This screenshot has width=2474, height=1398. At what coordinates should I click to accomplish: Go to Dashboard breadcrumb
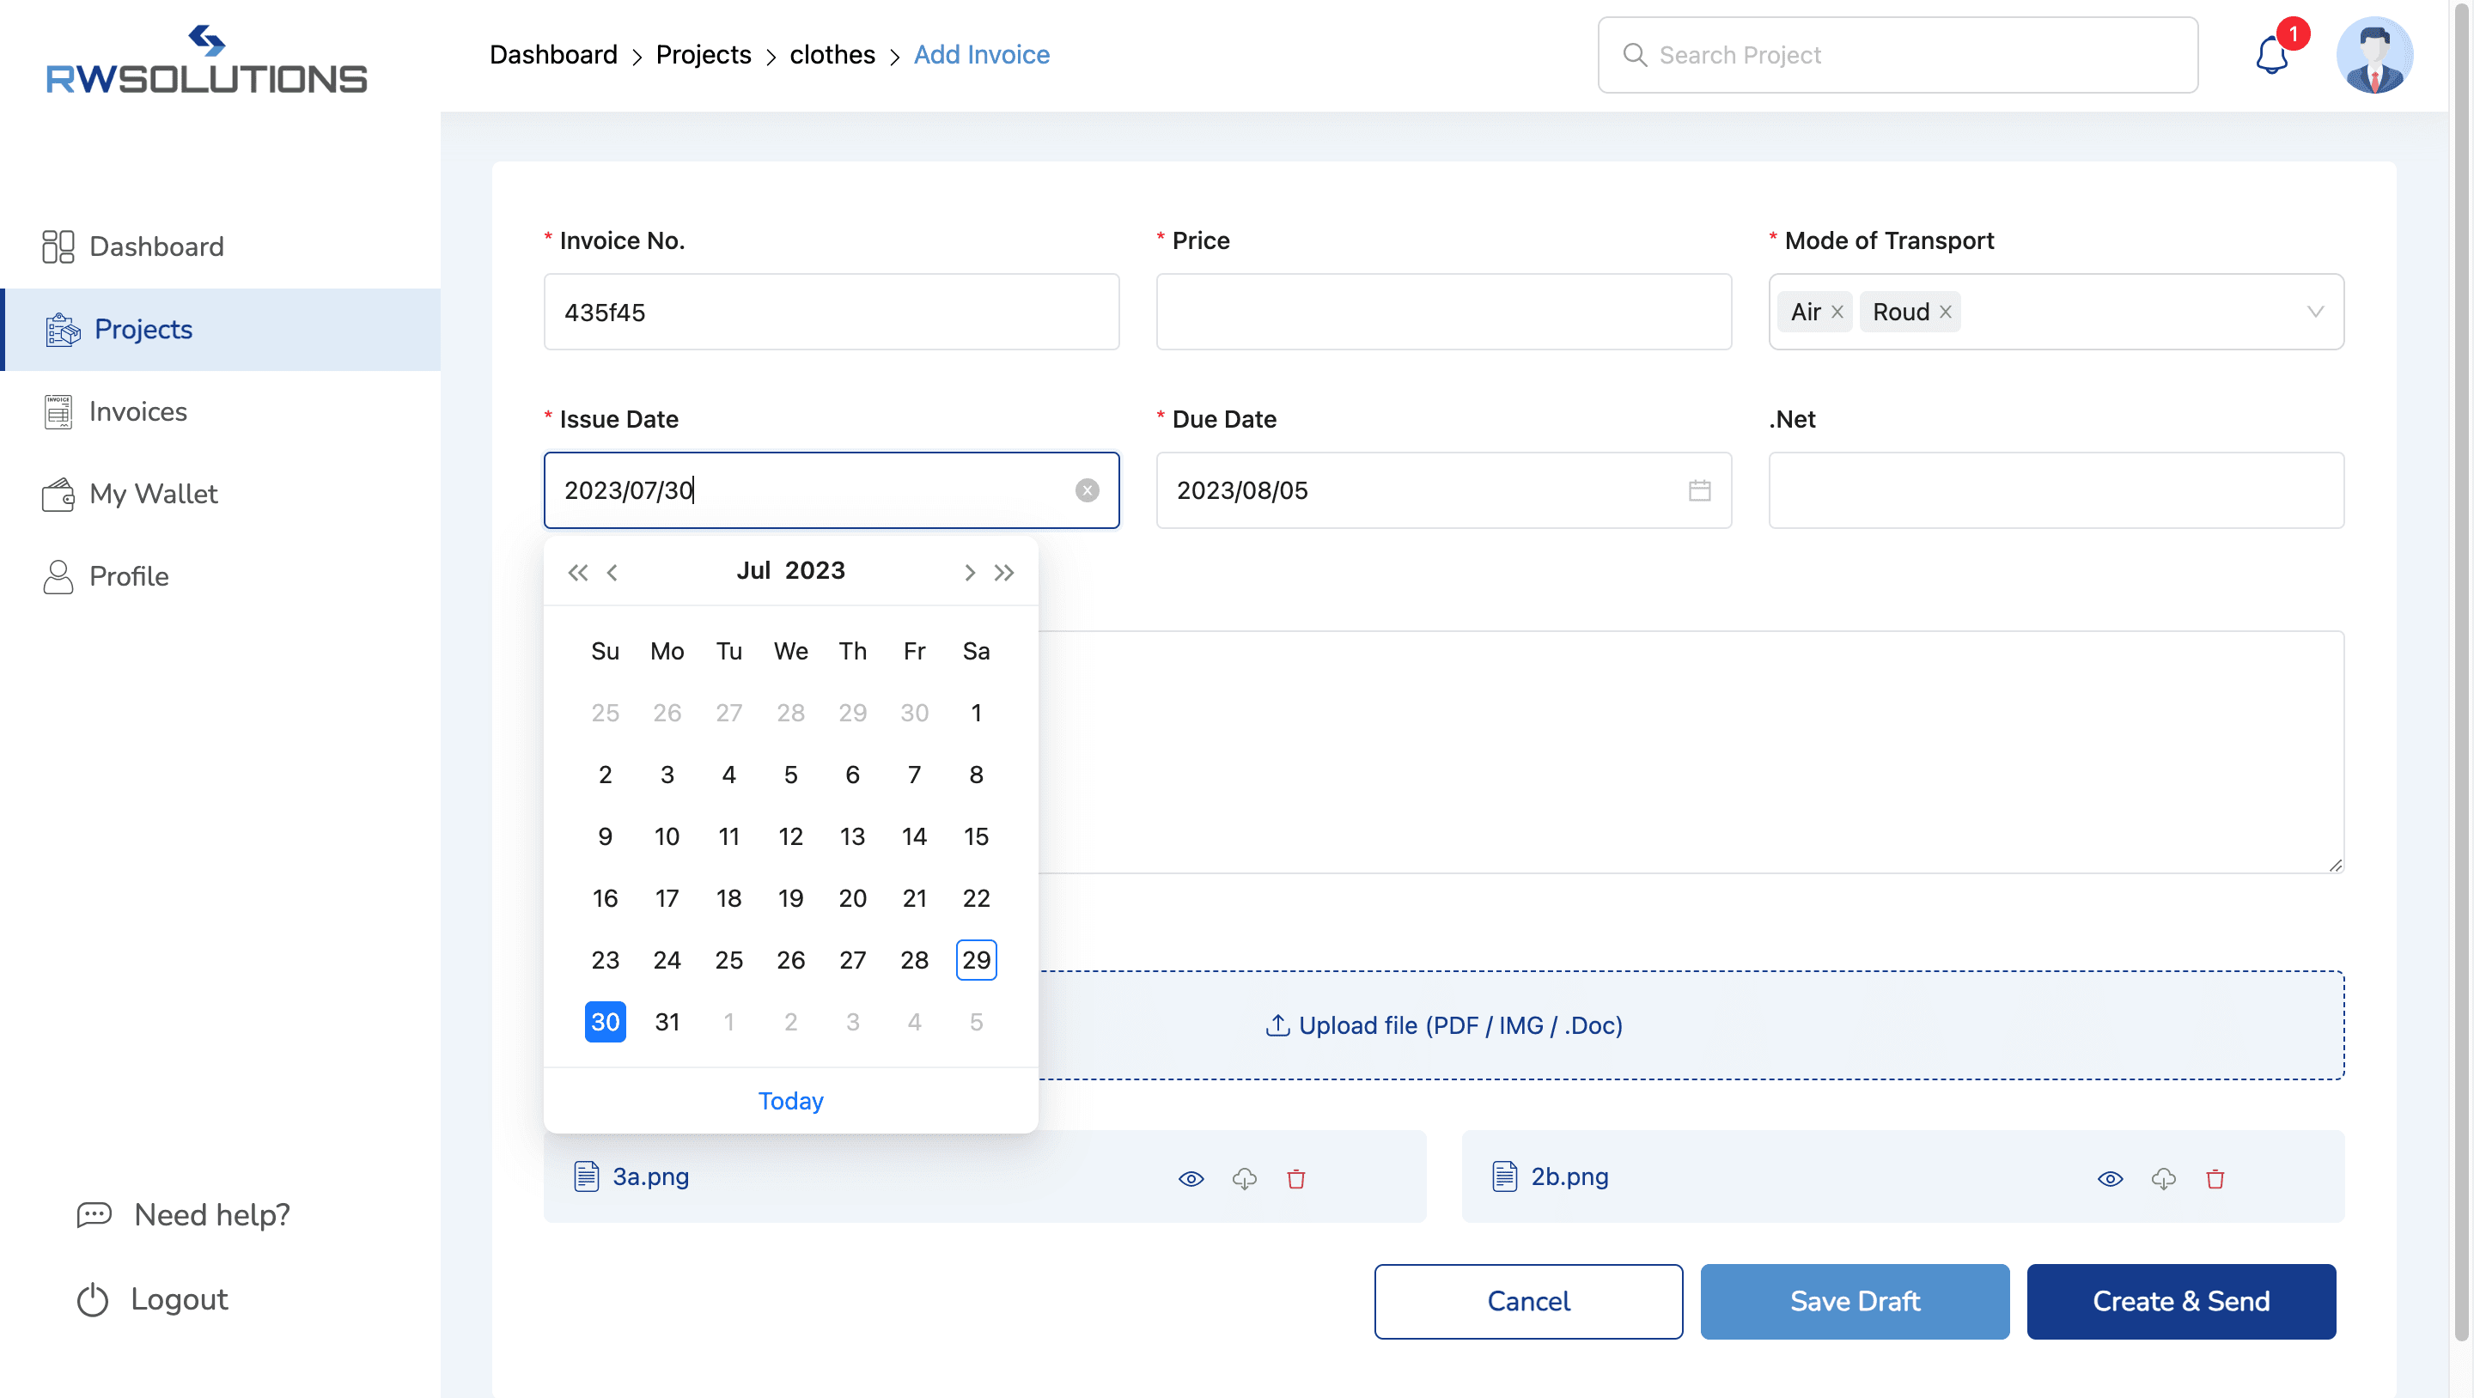click(x=553, y=55)
